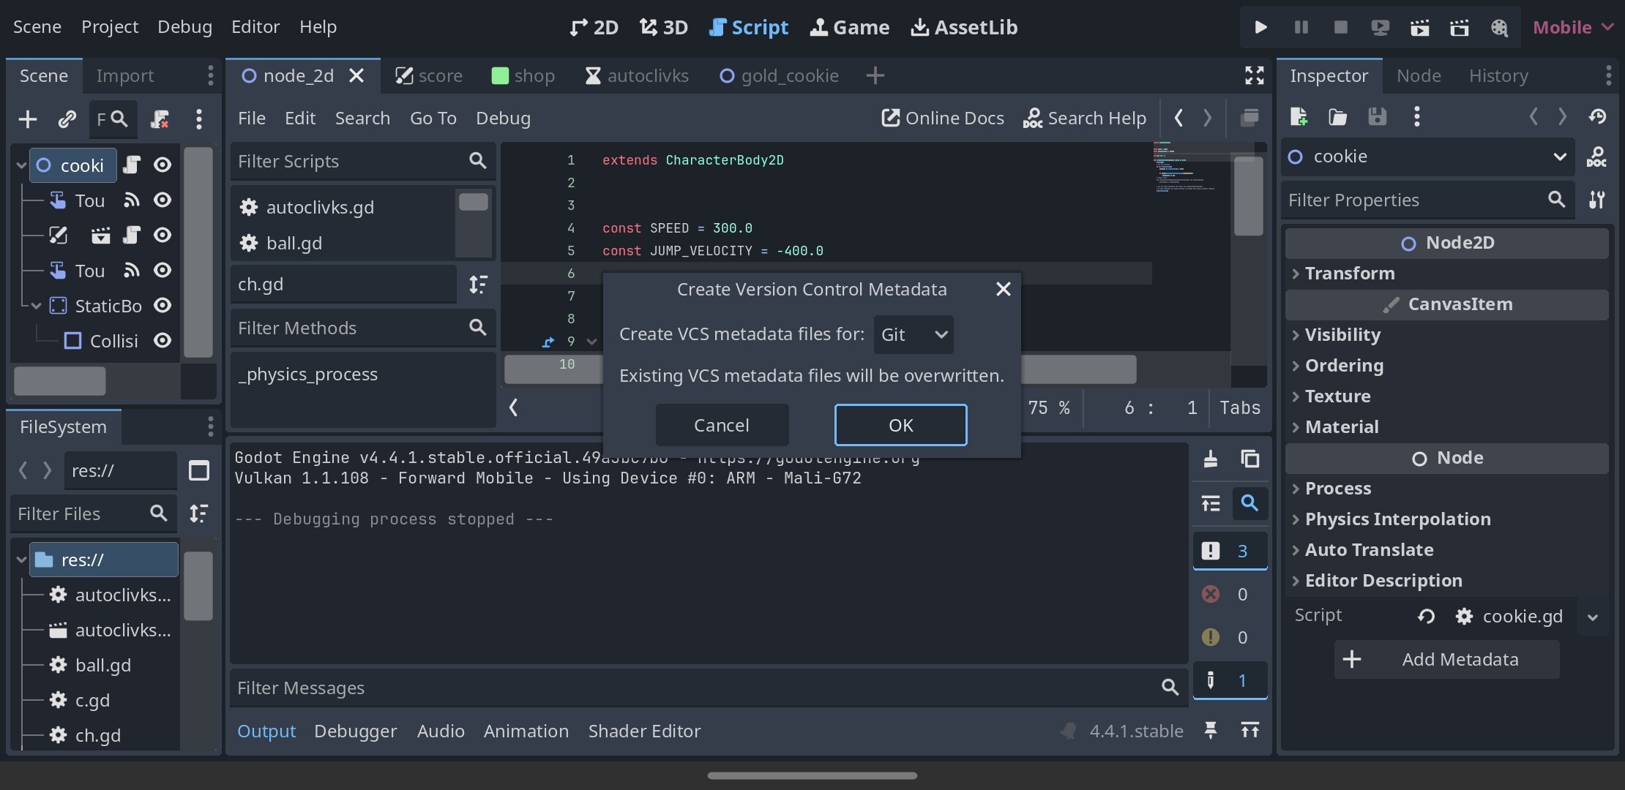Clear the output log
Viewport: 1625px width, 790px height.
click(1211, 459)
